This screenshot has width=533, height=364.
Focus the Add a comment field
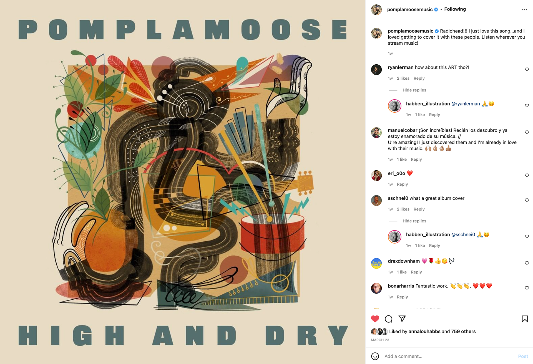tap(450, 356)
